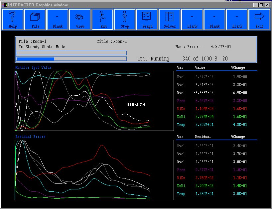
Task: Maximize the INTERACTER Graphics window
Action: pos(261,5)
